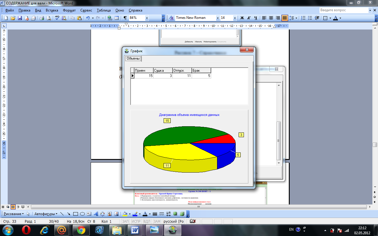The image size is (378, 236).
Task: Toggle bold (Ж) formatting
Action: 242,18
